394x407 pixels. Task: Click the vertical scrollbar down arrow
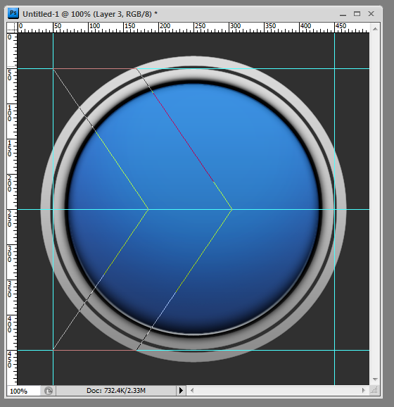pos(375,380)
